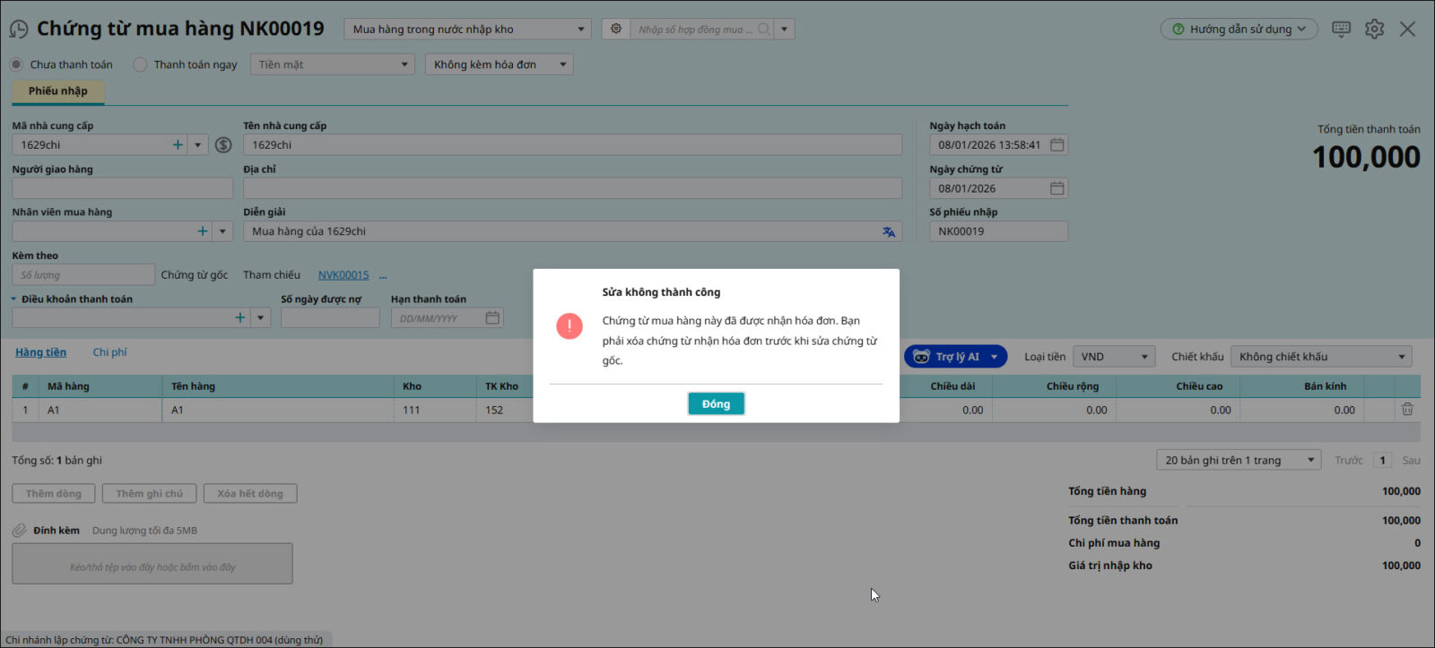Open reference link NVK00015
1435x648 pixels.
coord(344,275)
